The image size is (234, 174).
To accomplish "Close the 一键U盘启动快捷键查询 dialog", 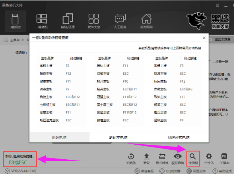I will click(x=204, y=38).
